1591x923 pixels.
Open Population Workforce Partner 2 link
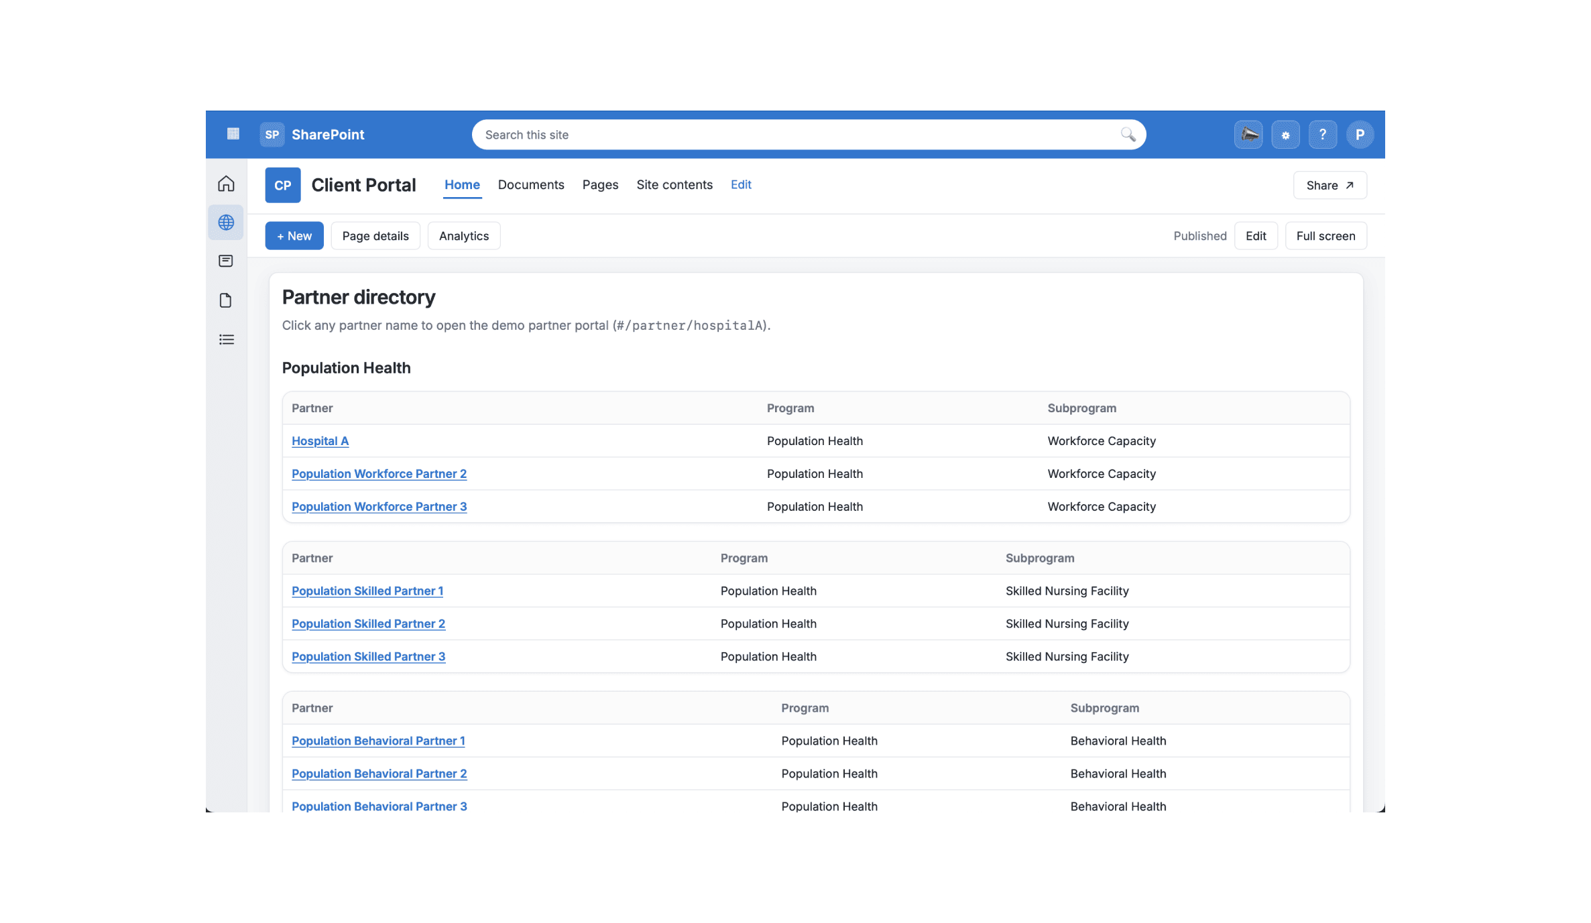click(379, 474)
